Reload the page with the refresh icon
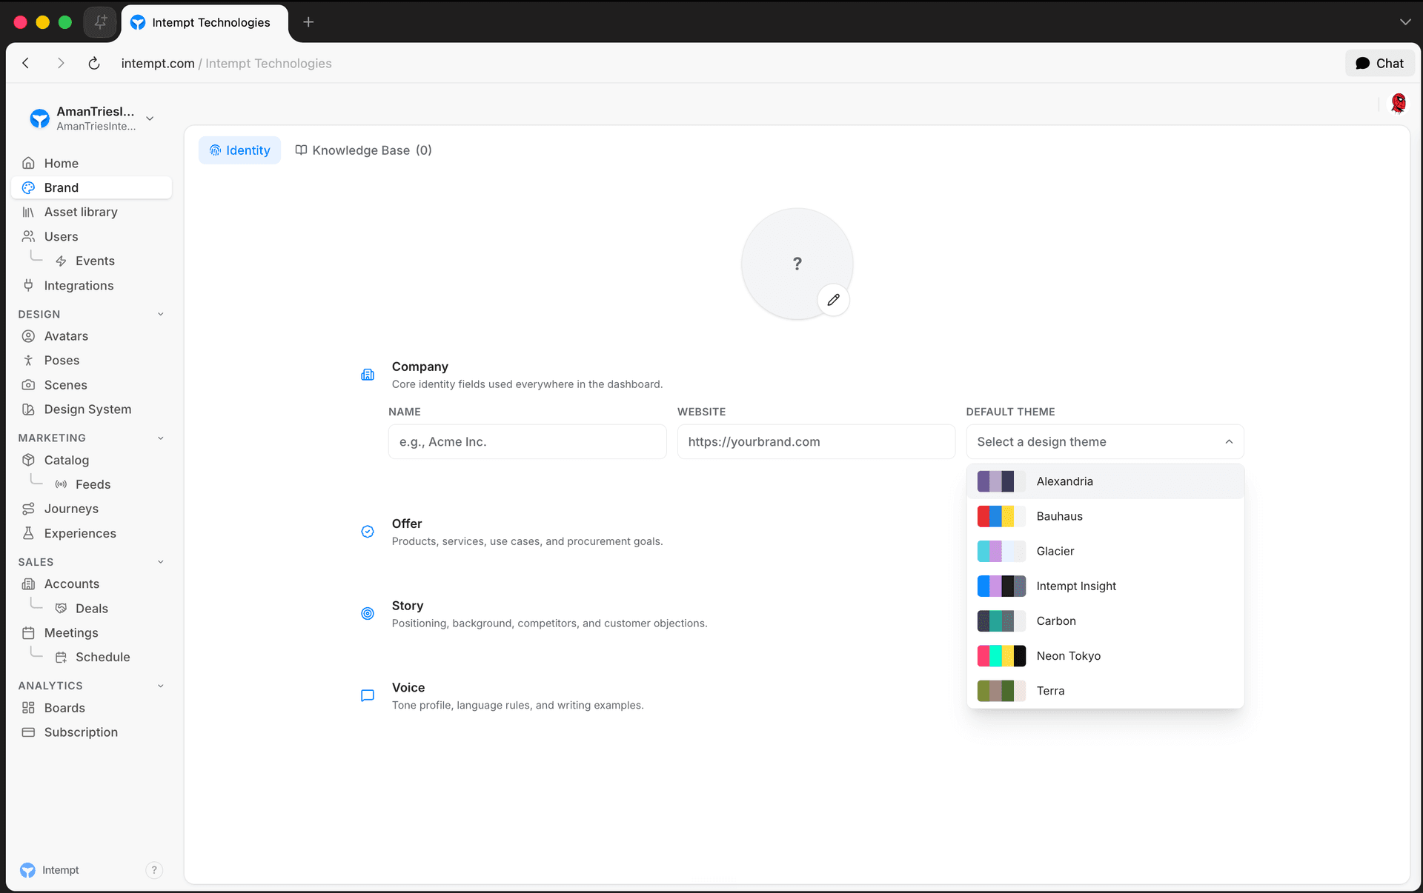 (94, 64)
